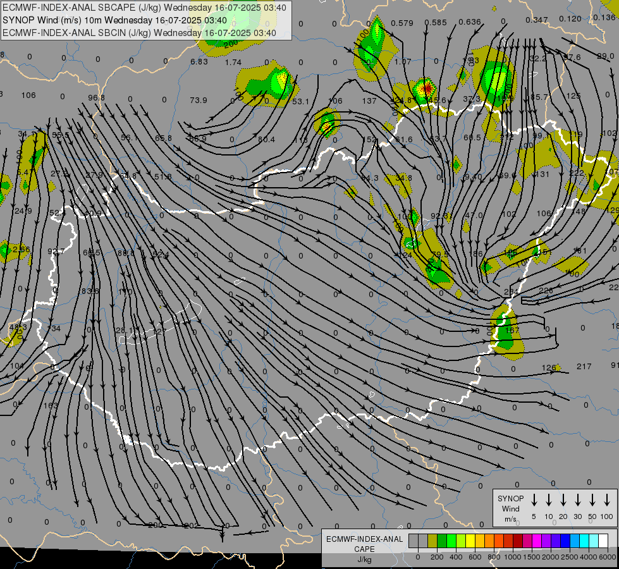This screenshot has height=569, width=619.
Task: Click the '4000' tick label on CAPE scale
Action: click(x=589, y=557)
